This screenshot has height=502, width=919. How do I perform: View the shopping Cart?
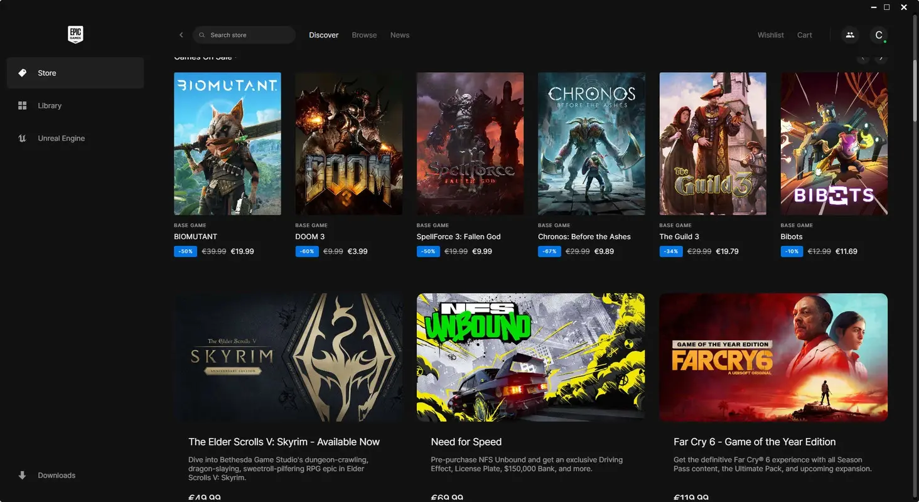pyautogui.click(x=804, y=35)
